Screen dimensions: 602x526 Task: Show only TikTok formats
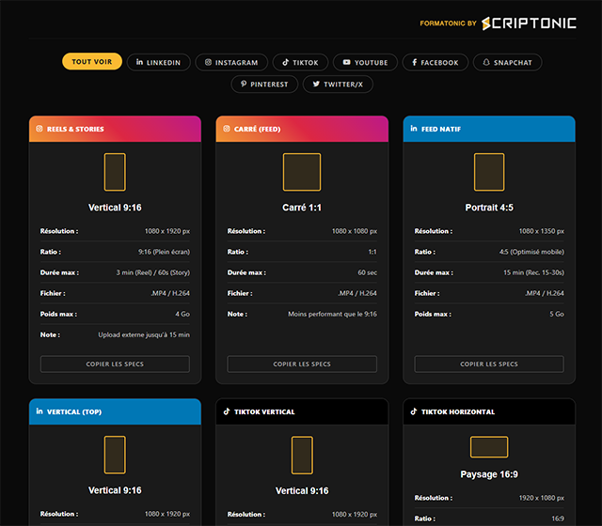coord(300,62)
